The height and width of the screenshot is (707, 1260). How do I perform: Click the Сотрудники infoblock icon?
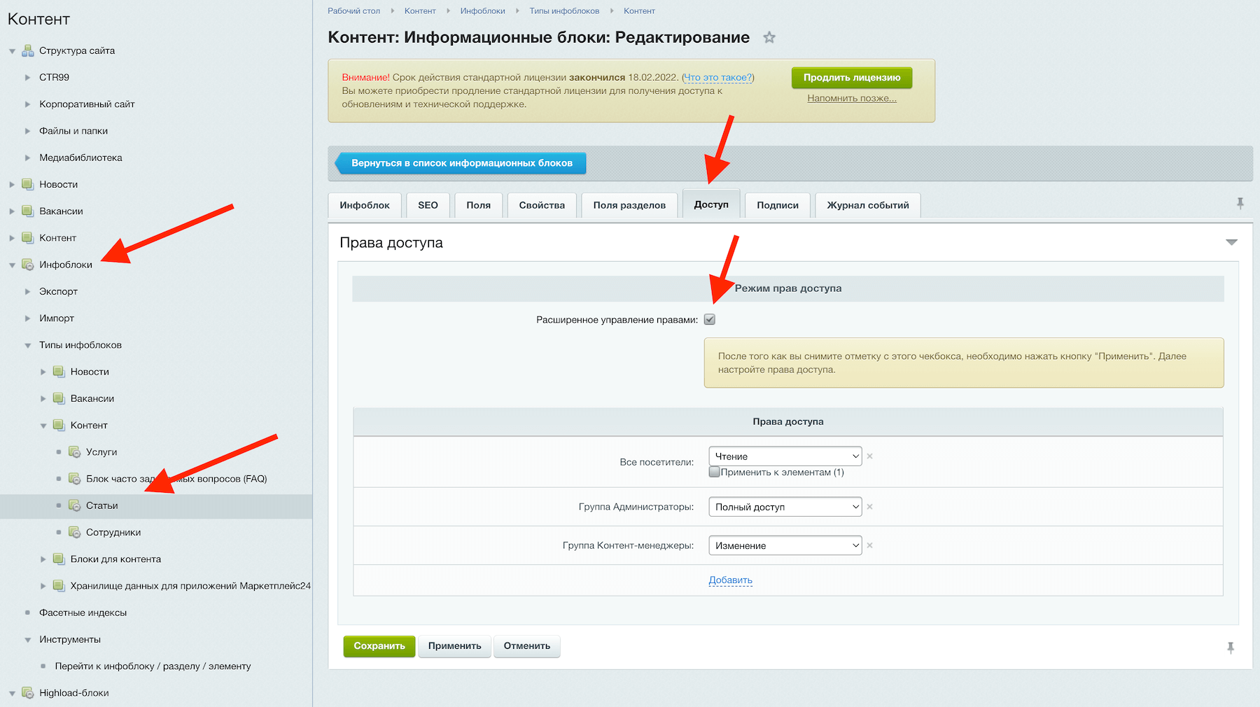click(x=75, y=533)
